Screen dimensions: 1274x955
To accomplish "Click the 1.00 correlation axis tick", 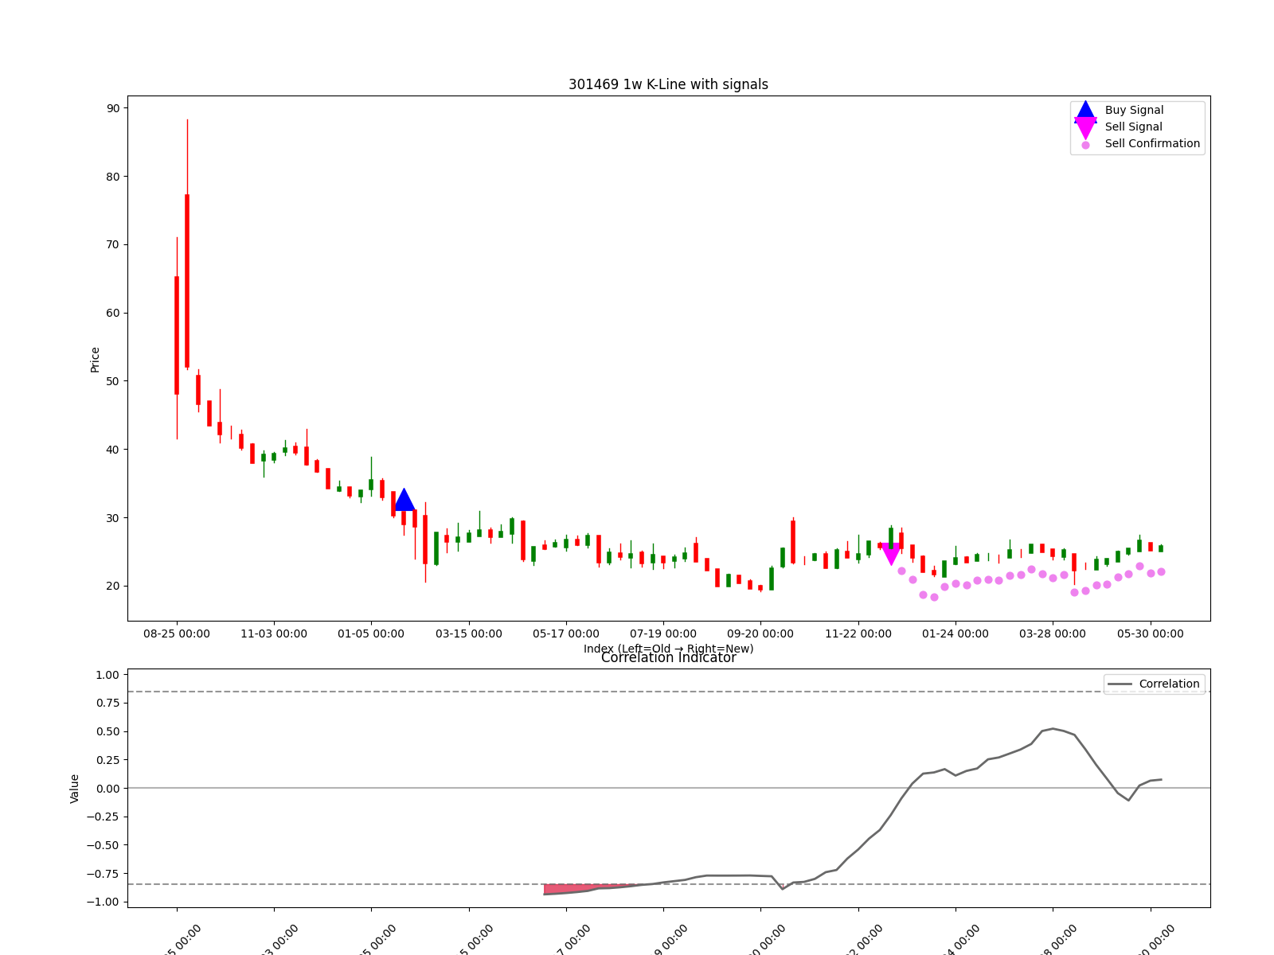I will [x=107, y=675].
